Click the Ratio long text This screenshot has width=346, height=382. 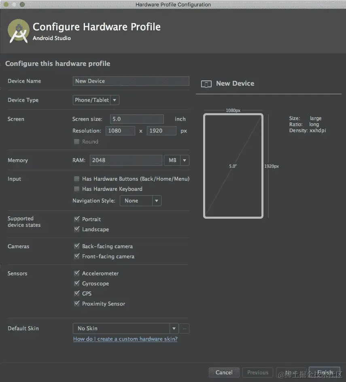click(x=304, y=124)
